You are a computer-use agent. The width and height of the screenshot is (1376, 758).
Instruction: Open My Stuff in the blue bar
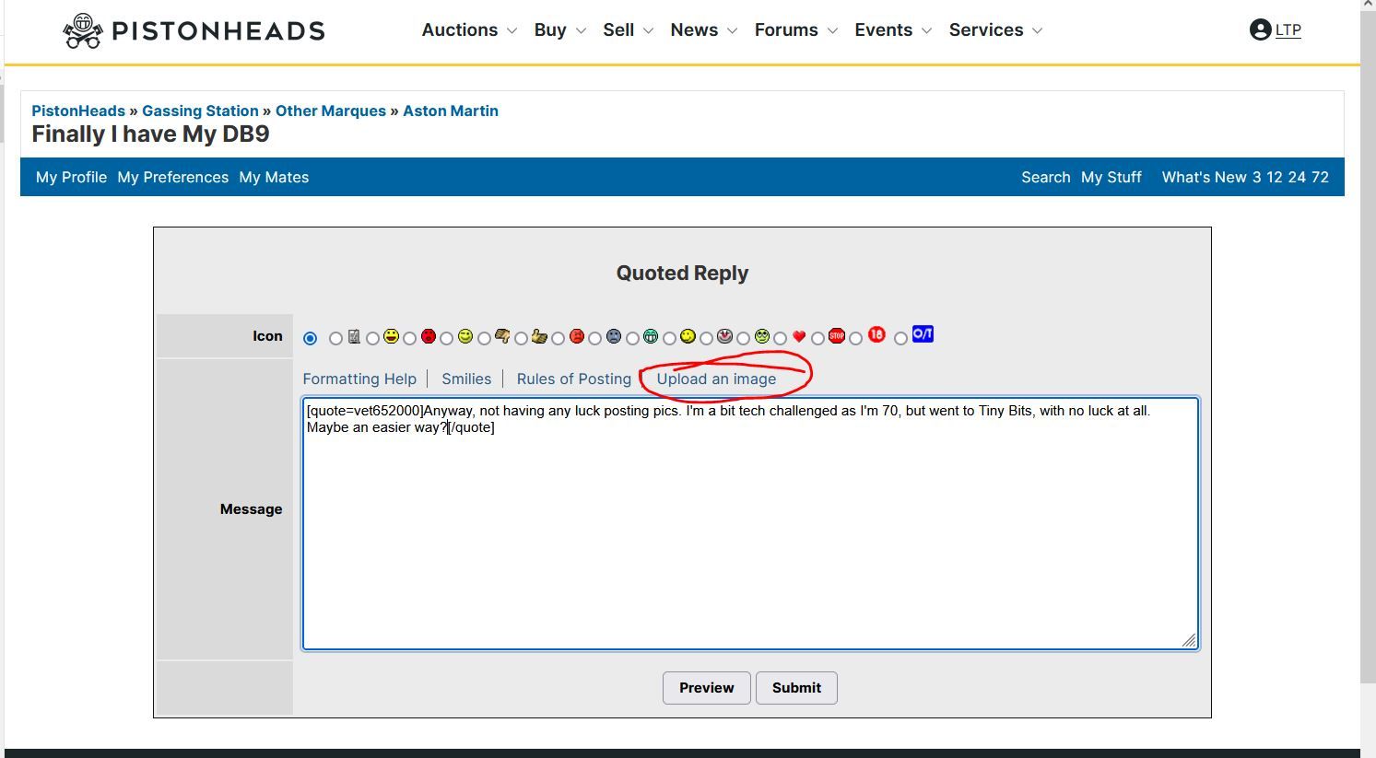click(1111, 177)
